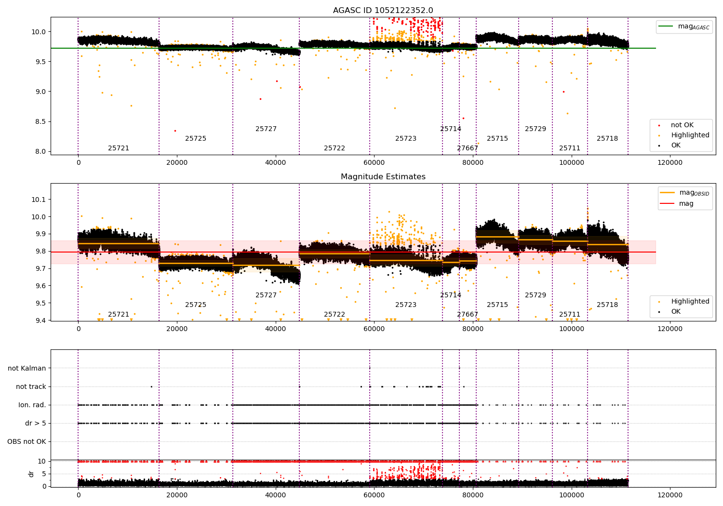Click obsid 25714 in Magnitude Estimates plot
Viewport: 723px width, 506px height.
[x=451, y=295]
